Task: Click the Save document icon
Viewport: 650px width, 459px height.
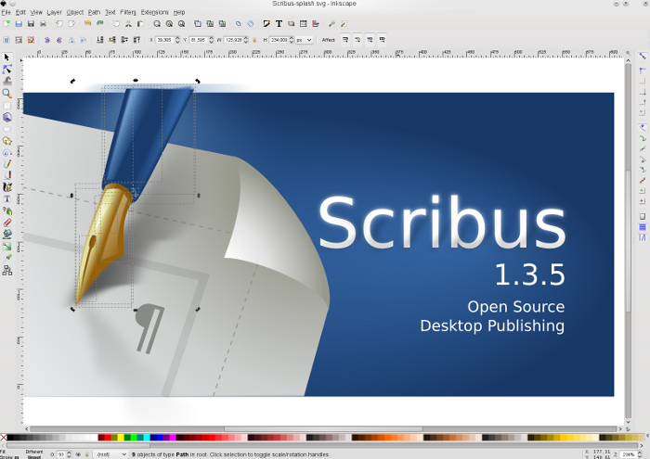Action: (x=31, y=23)
